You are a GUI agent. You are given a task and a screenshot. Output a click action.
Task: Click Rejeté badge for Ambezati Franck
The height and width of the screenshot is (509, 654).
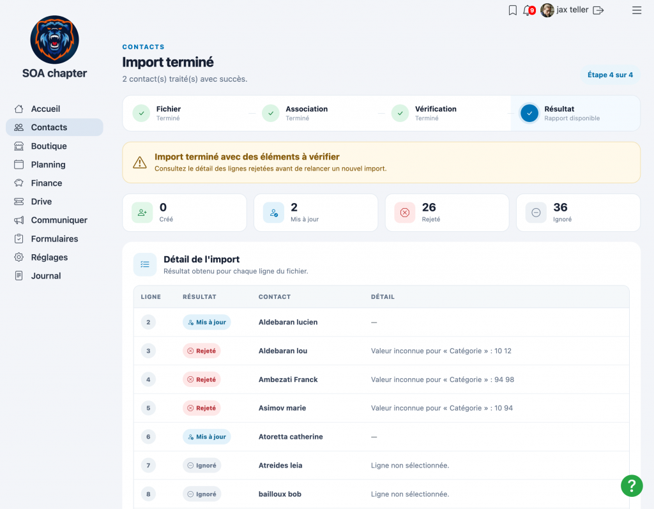(201, 379)
